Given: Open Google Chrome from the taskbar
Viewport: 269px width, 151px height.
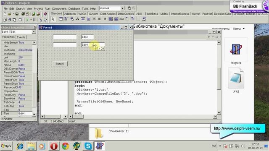Looking at the screenshot, I should point(66,146).
